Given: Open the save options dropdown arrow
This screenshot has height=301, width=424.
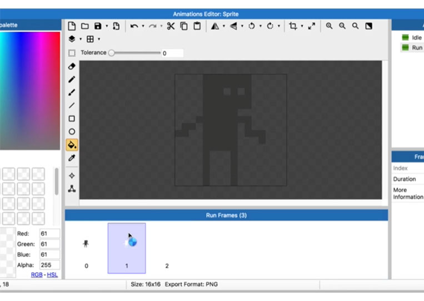Looking at the screenshot, I should click(x=107, y=26).
